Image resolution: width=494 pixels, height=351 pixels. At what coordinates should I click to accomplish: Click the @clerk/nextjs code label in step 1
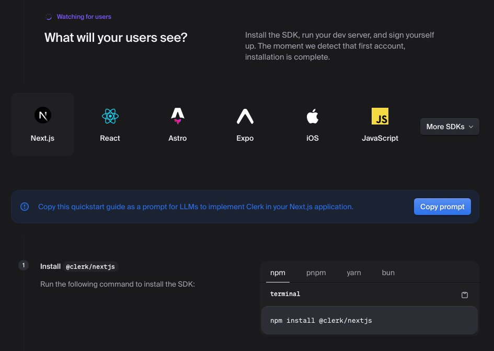[x=90, y=266]
